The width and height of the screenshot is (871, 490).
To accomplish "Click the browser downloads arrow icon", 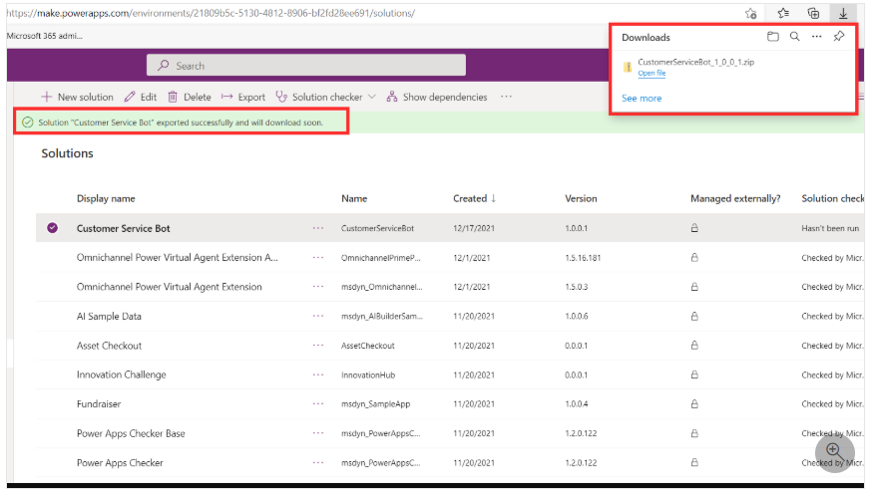I will click(843, 13).
